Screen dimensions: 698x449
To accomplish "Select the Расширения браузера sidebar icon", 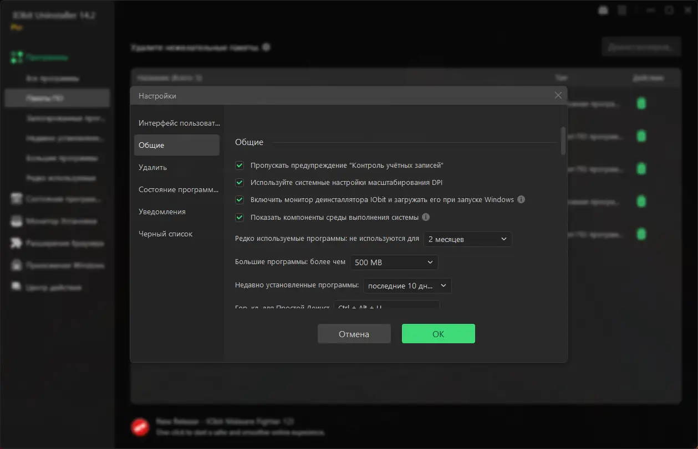I will click(x=17, y=243).
